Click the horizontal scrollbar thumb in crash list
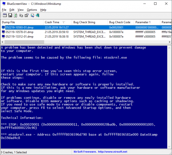 click(24, 42)
